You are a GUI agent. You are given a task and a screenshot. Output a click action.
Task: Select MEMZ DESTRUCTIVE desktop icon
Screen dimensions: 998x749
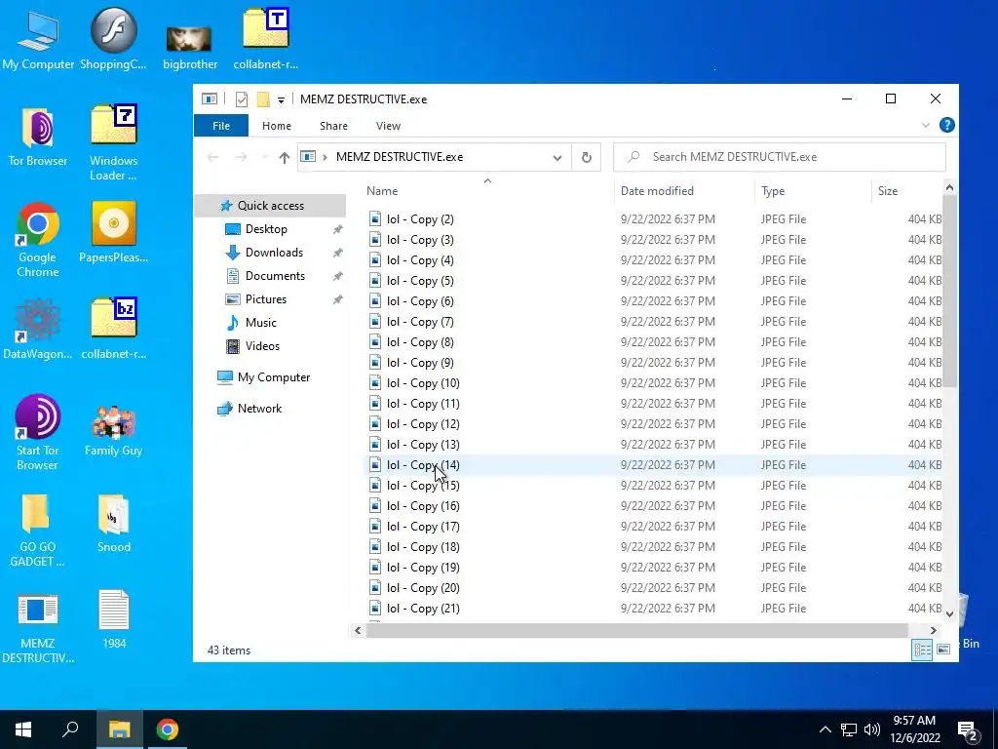[x=38, y=629]
